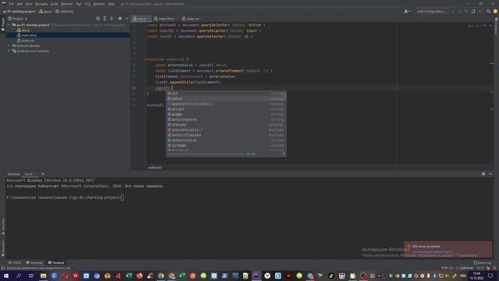Open the Windows notification center icon
The width and height of the screenshot is (499, 281).
pos(490,276)
